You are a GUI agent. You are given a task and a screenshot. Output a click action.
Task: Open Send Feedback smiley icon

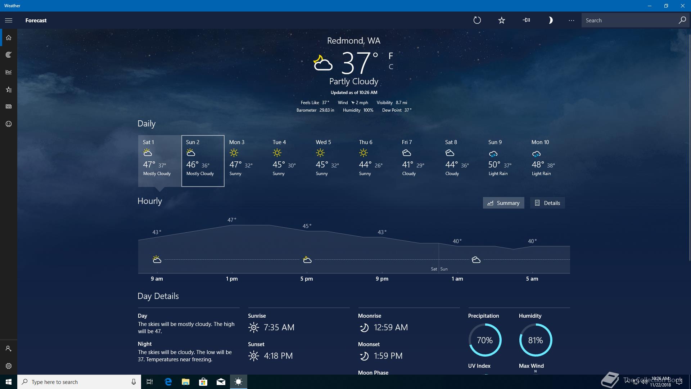tap(9, 124)
